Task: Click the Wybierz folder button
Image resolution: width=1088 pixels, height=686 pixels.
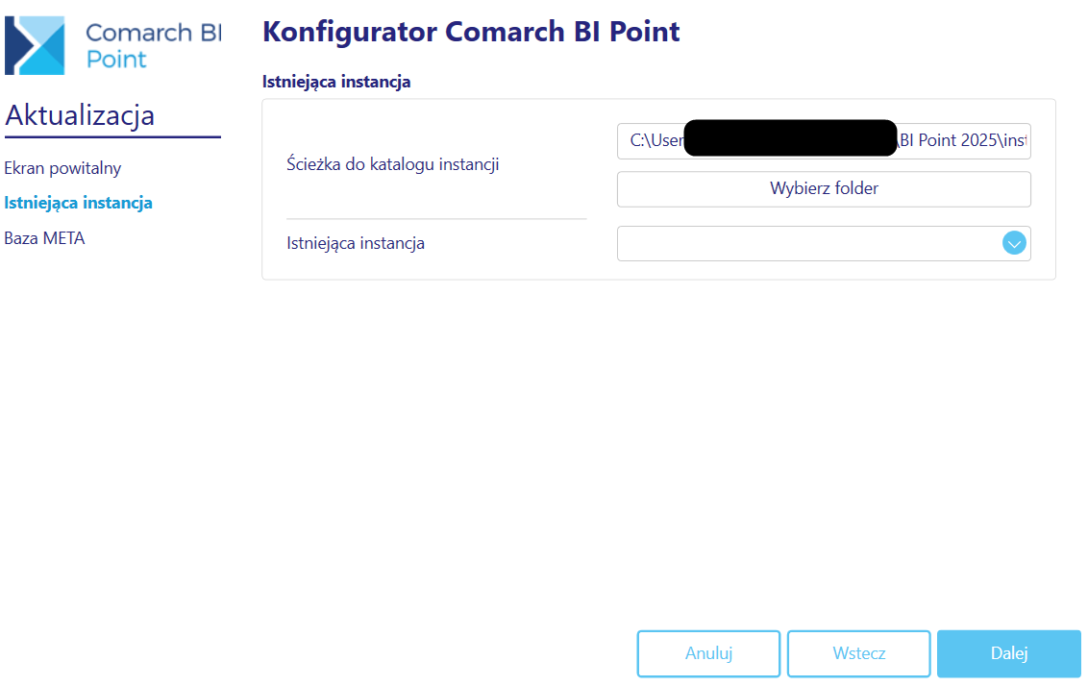Action: click(824, 188)
